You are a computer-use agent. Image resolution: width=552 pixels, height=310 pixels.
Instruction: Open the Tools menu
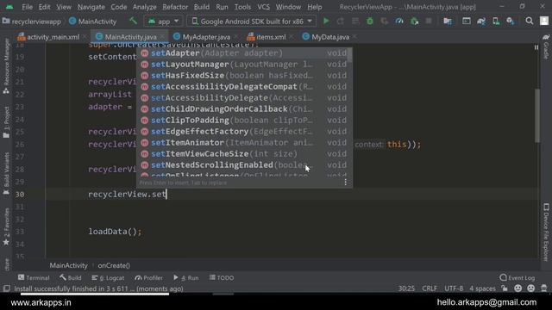click(242, 7)
